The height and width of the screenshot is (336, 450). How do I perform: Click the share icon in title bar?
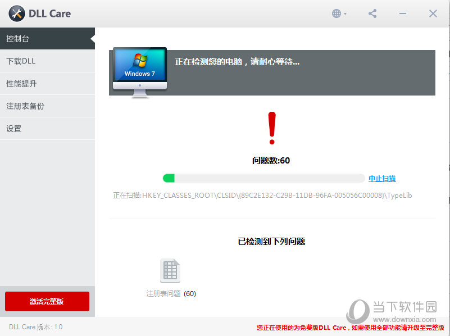pyautogui.click(x=372, y=13)
